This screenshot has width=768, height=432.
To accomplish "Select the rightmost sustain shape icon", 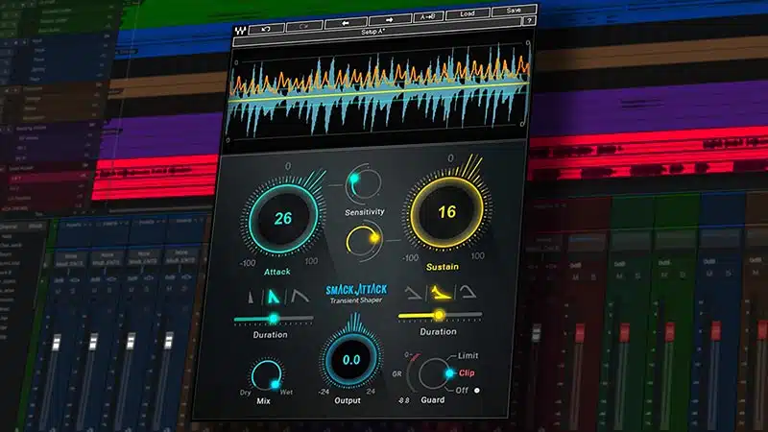I will click(468, 292).
